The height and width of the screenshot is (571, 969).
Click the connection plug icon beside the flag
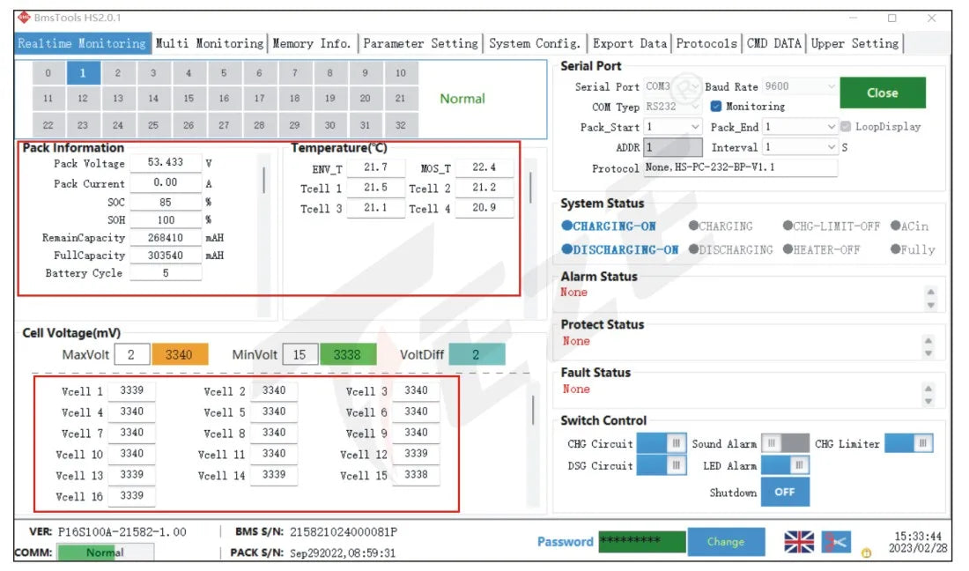[836, 542]
